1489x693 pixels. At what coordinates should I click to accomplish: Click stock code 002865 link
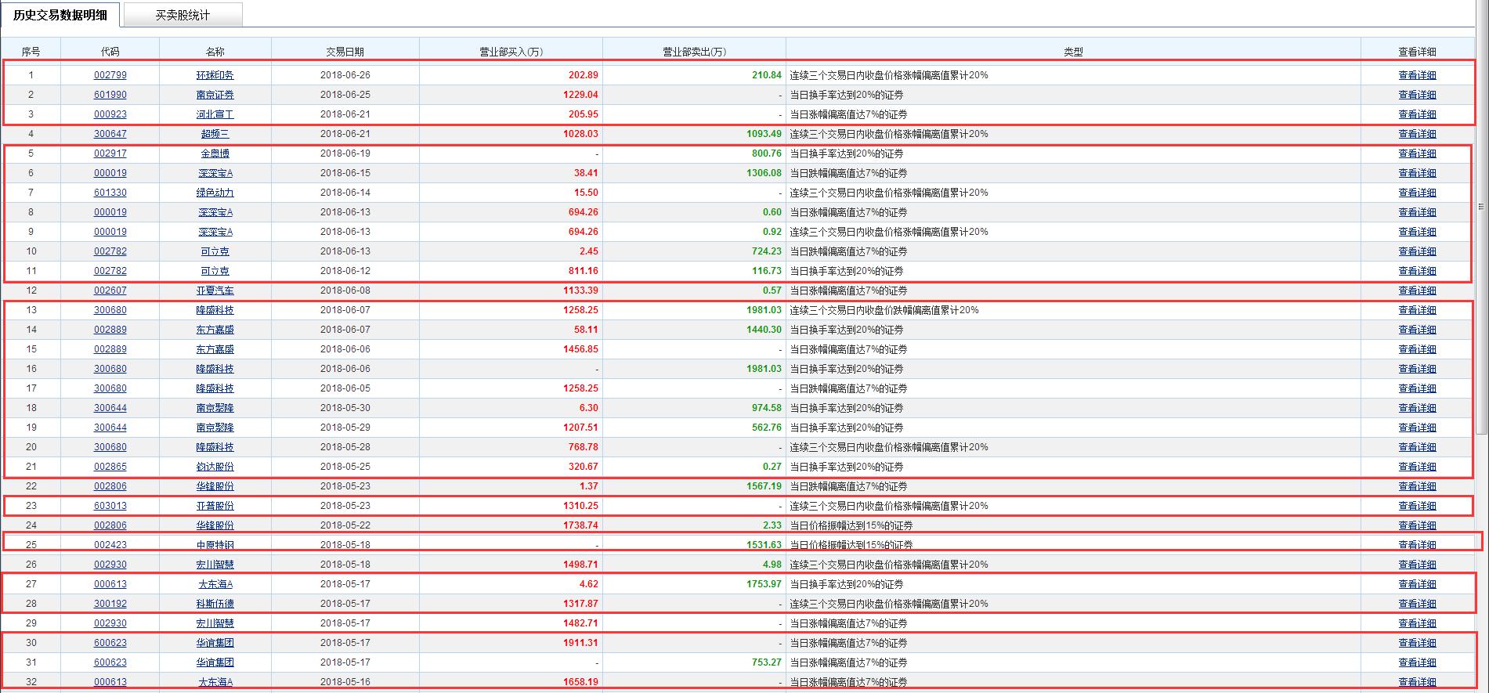click(110, 467)
